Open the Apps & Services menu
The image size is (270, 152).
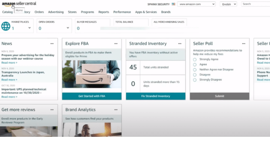(146, 12)
